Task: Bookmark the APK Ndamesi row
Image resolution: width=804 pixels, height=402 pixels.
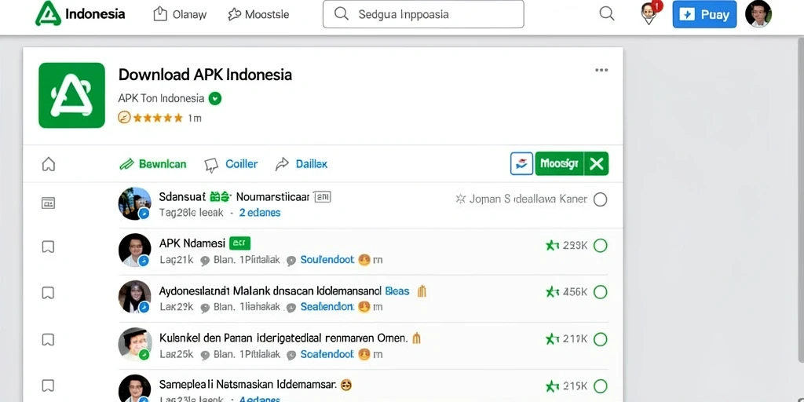Action: (x=48, y=247)
